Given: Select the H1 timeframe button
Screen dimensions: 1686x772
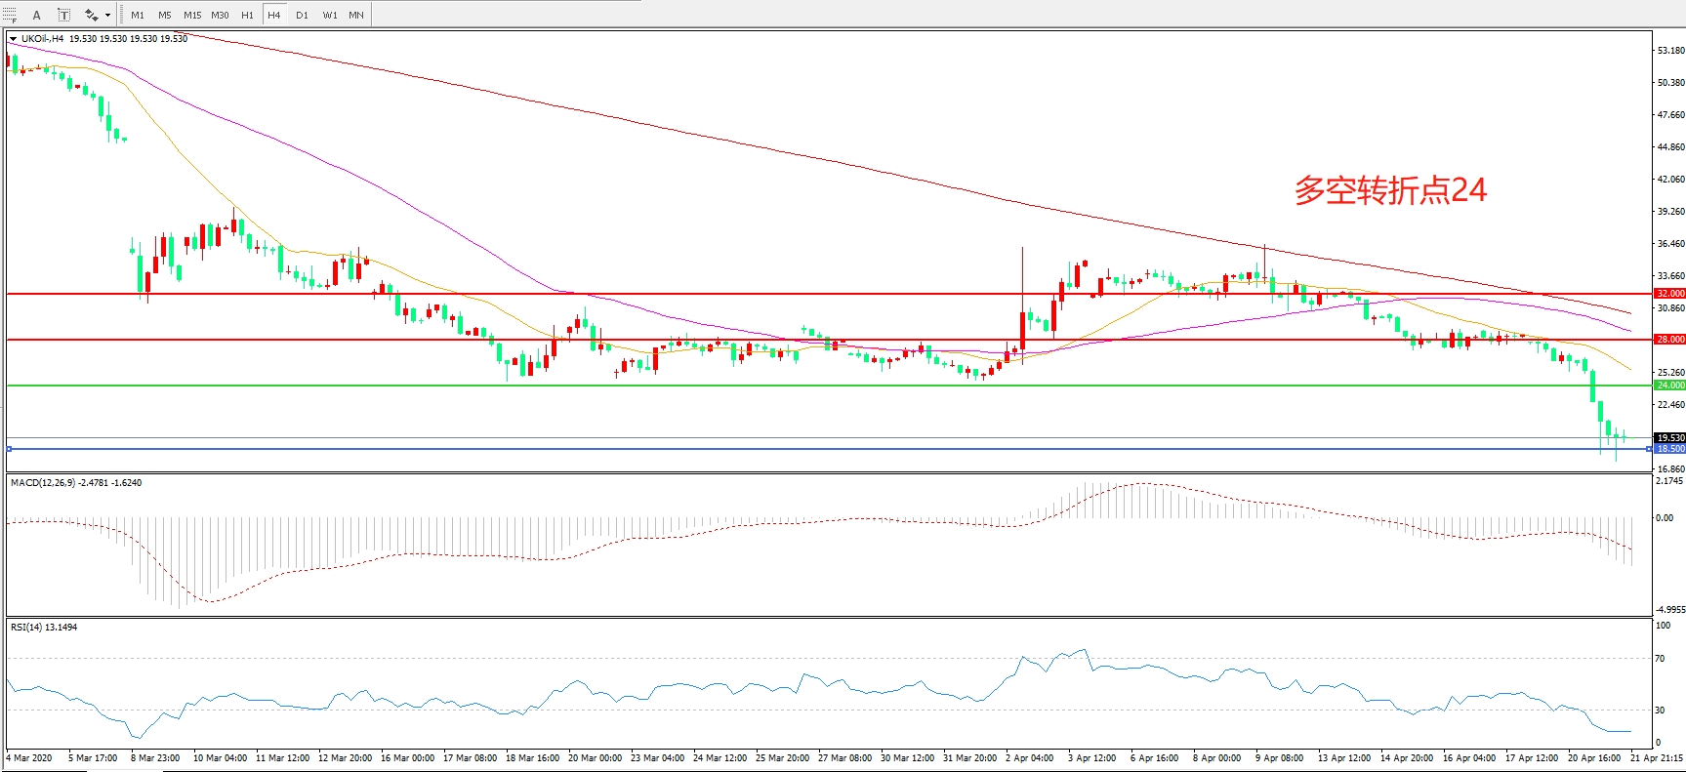Looking at the screenshot, I should coord(247,15).
